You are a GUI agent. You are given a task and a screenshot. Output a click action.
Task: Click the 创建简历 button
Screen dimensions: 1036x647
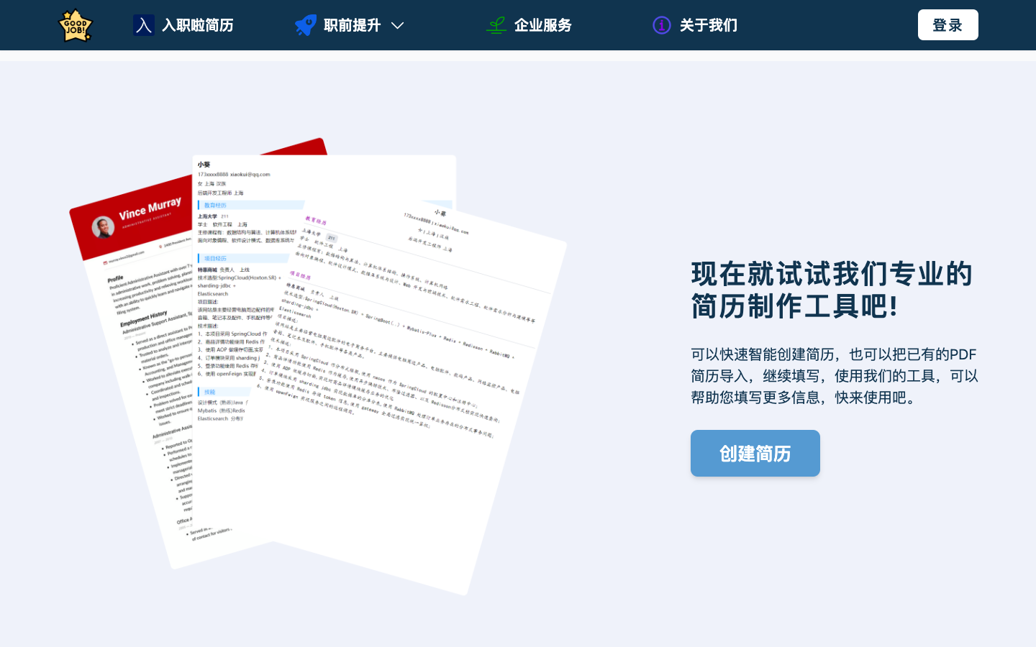pos(755,453)
